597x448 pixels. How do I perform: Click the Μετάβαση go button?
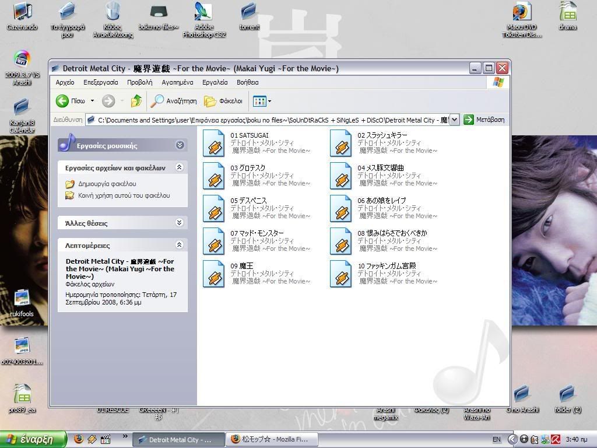coord(484,120)
